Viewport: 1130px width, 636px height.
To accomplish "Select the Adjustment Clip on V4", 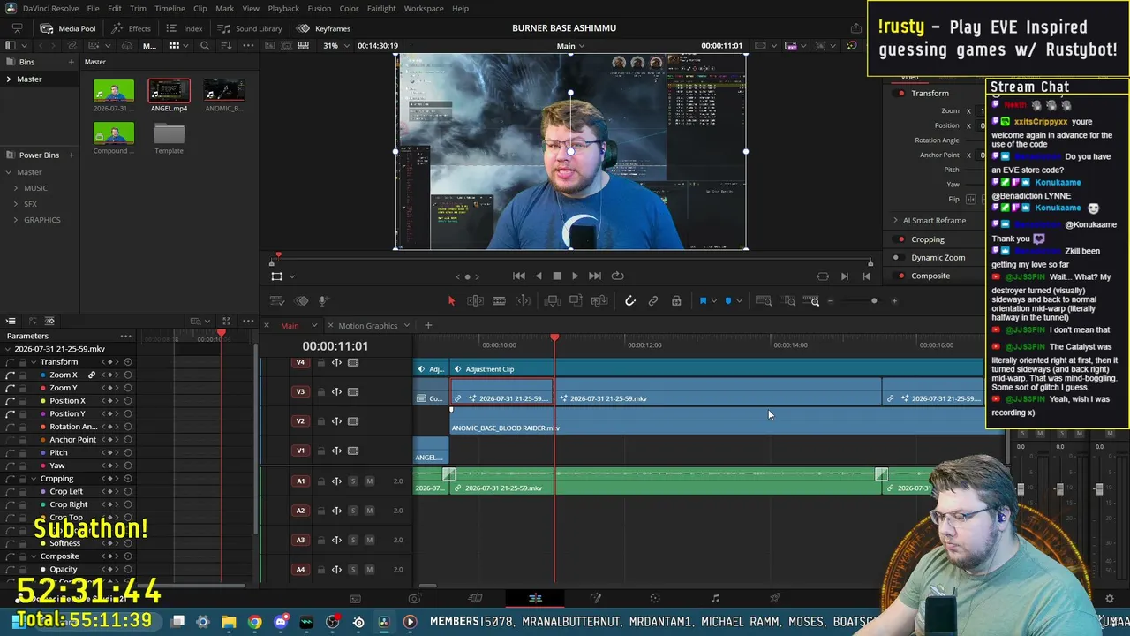I will (717, 369).
